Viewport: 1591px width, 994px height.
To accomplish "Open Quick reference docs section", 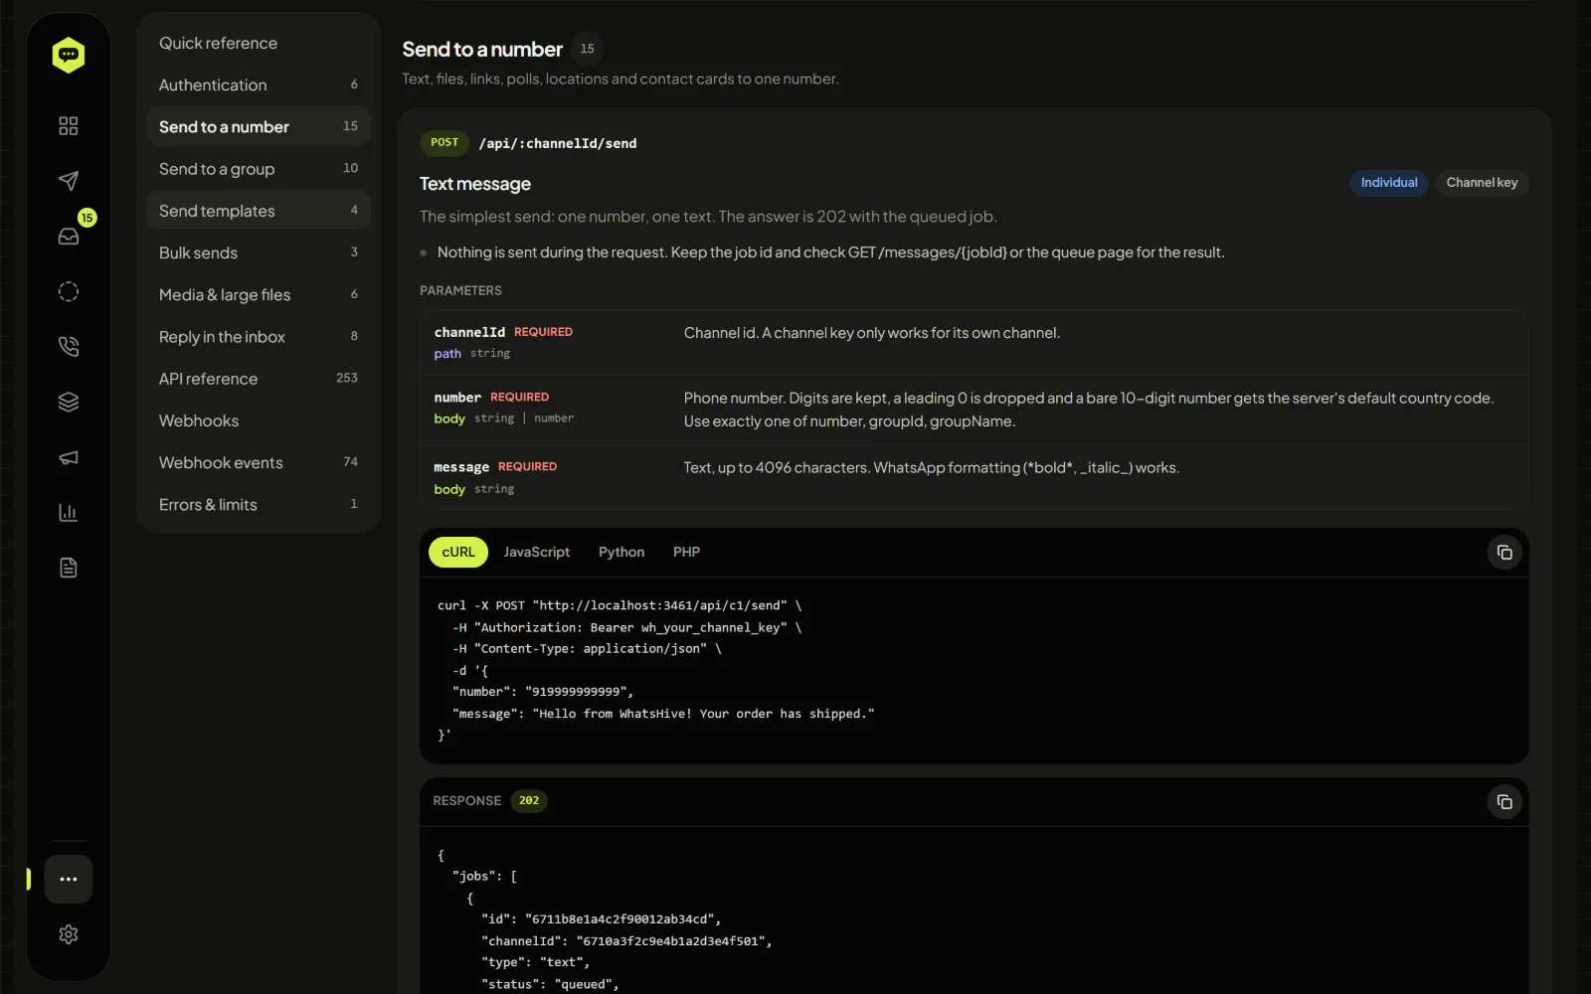I will pos(259,43).
